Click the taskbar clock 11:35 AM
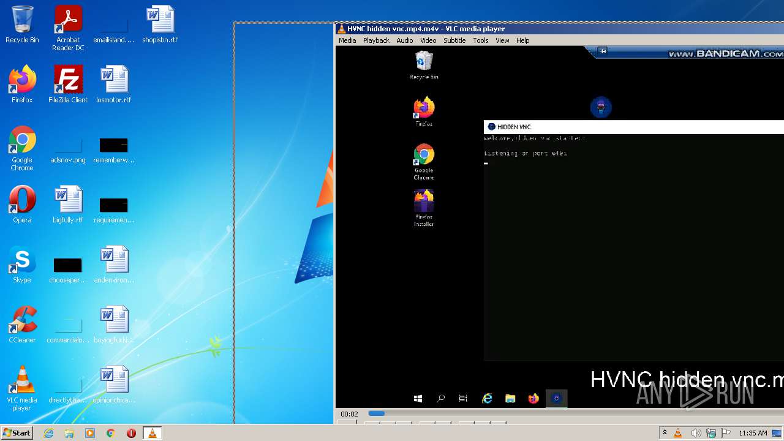The image size is (784, 441). (x=753, y=433)
